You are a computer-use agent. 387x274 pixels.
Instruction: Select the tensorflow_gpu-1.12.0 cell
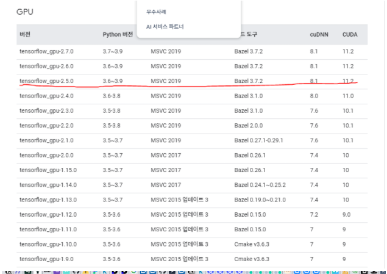(48, 215)
